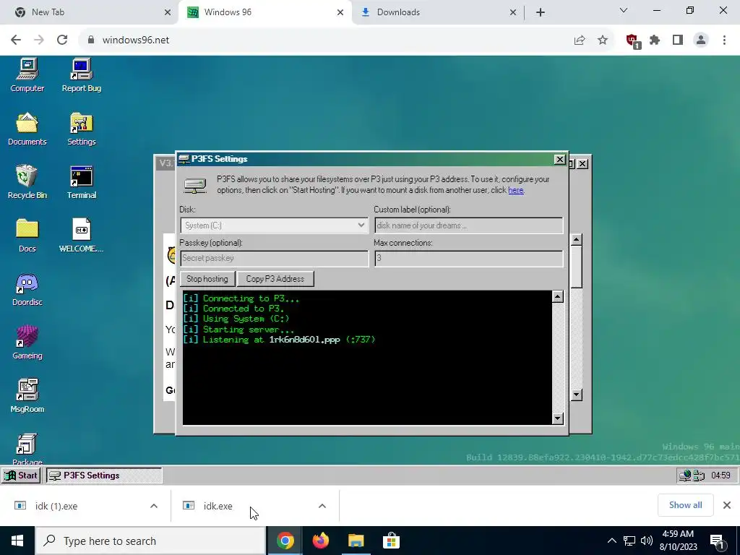The width and height of the screenshot is (740, 555).
Task: Toggle the browser side panel icon
Action: pyautogui.click(x=678, y=40)
